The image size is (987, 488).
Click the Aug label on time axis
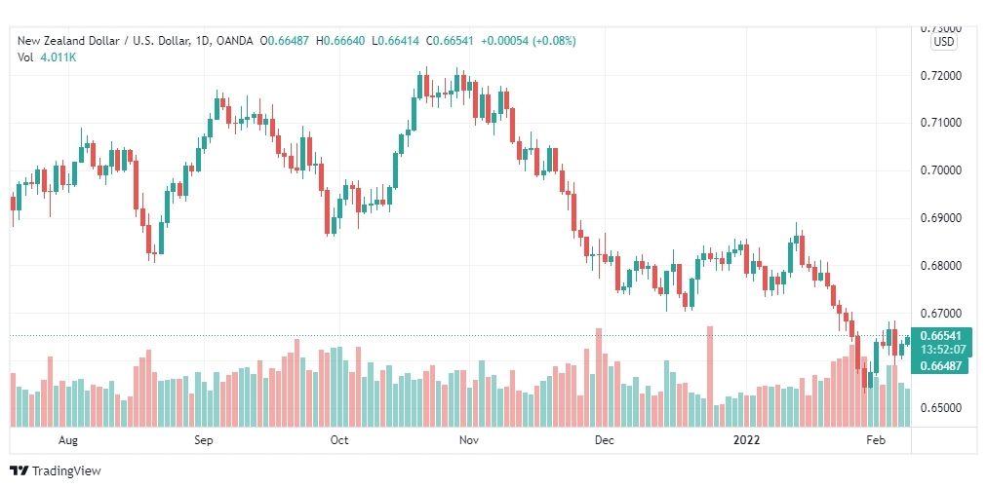coord(68,440)
